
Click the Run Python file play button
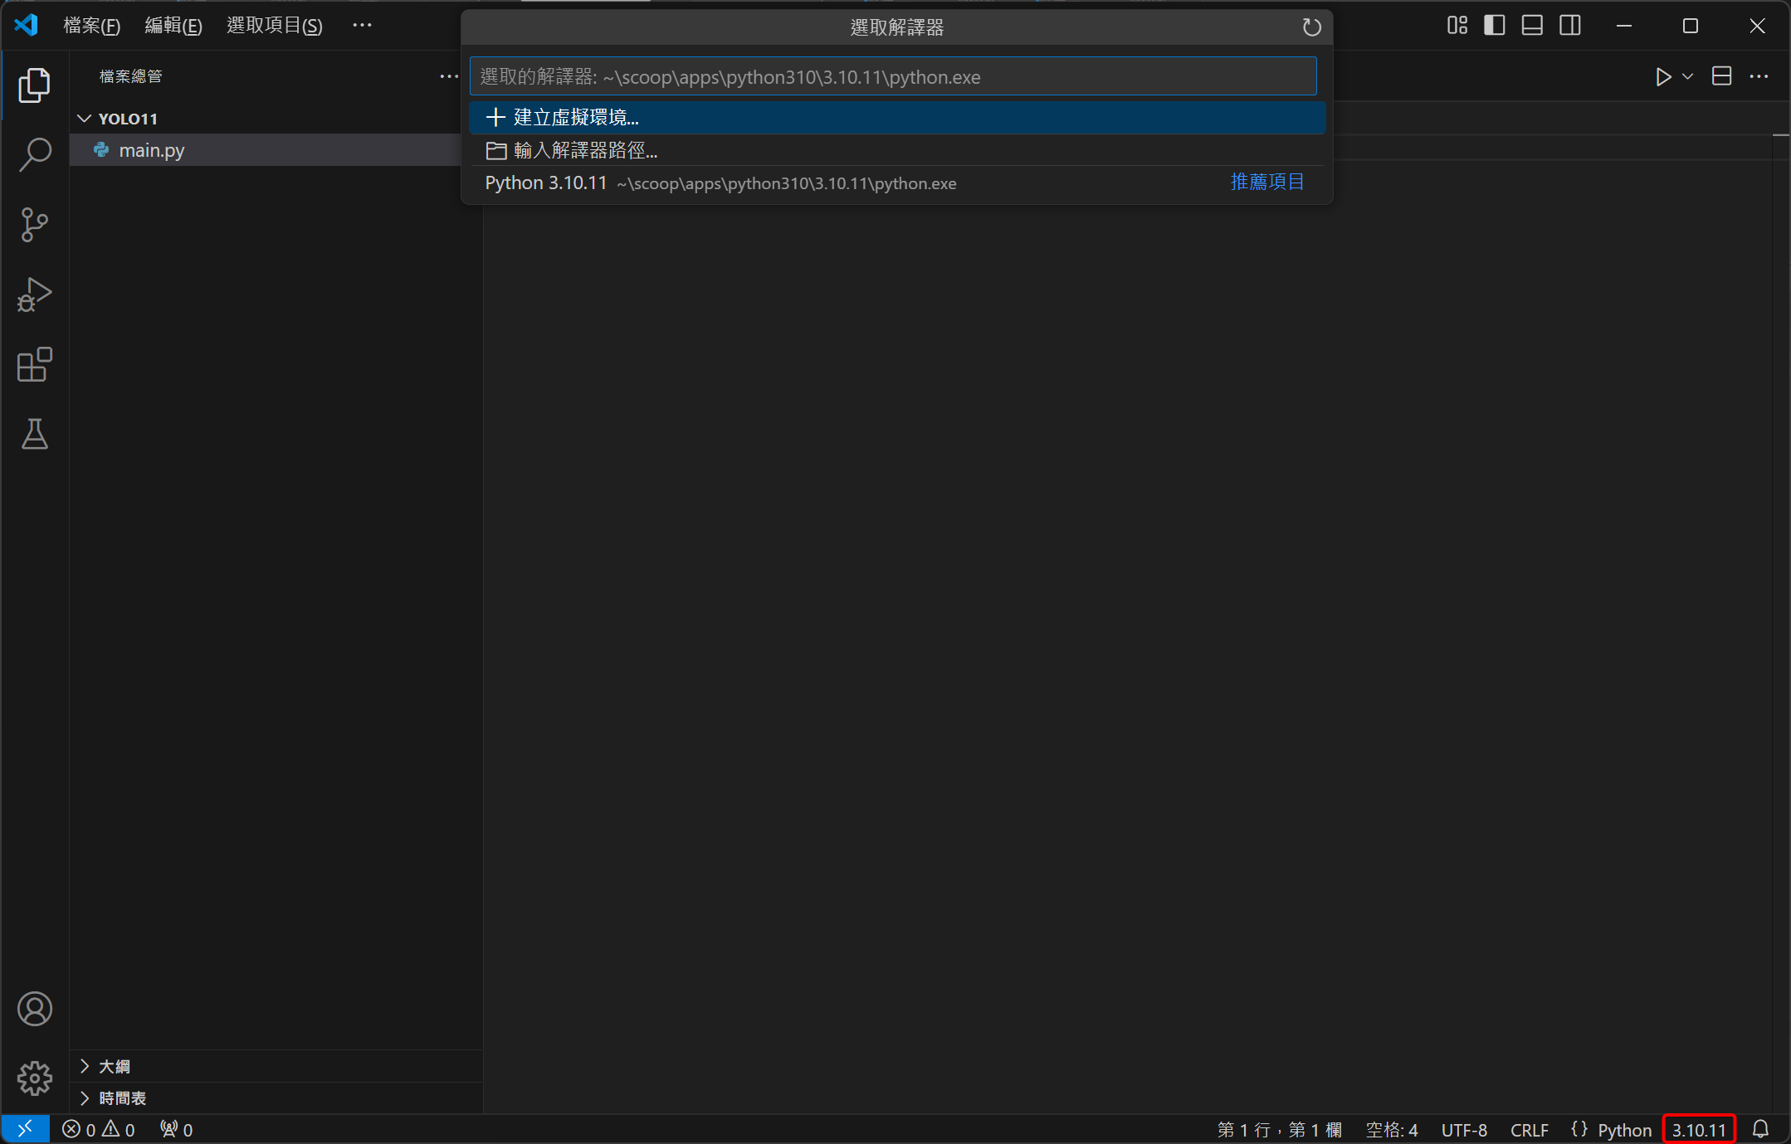click(x=1662, y=77)
